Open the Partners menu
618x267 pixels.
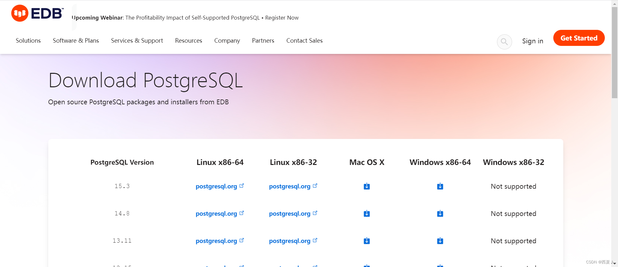pos(263,41)
